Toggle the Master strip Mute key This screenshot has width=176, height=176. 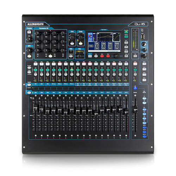tap(135, 64)
